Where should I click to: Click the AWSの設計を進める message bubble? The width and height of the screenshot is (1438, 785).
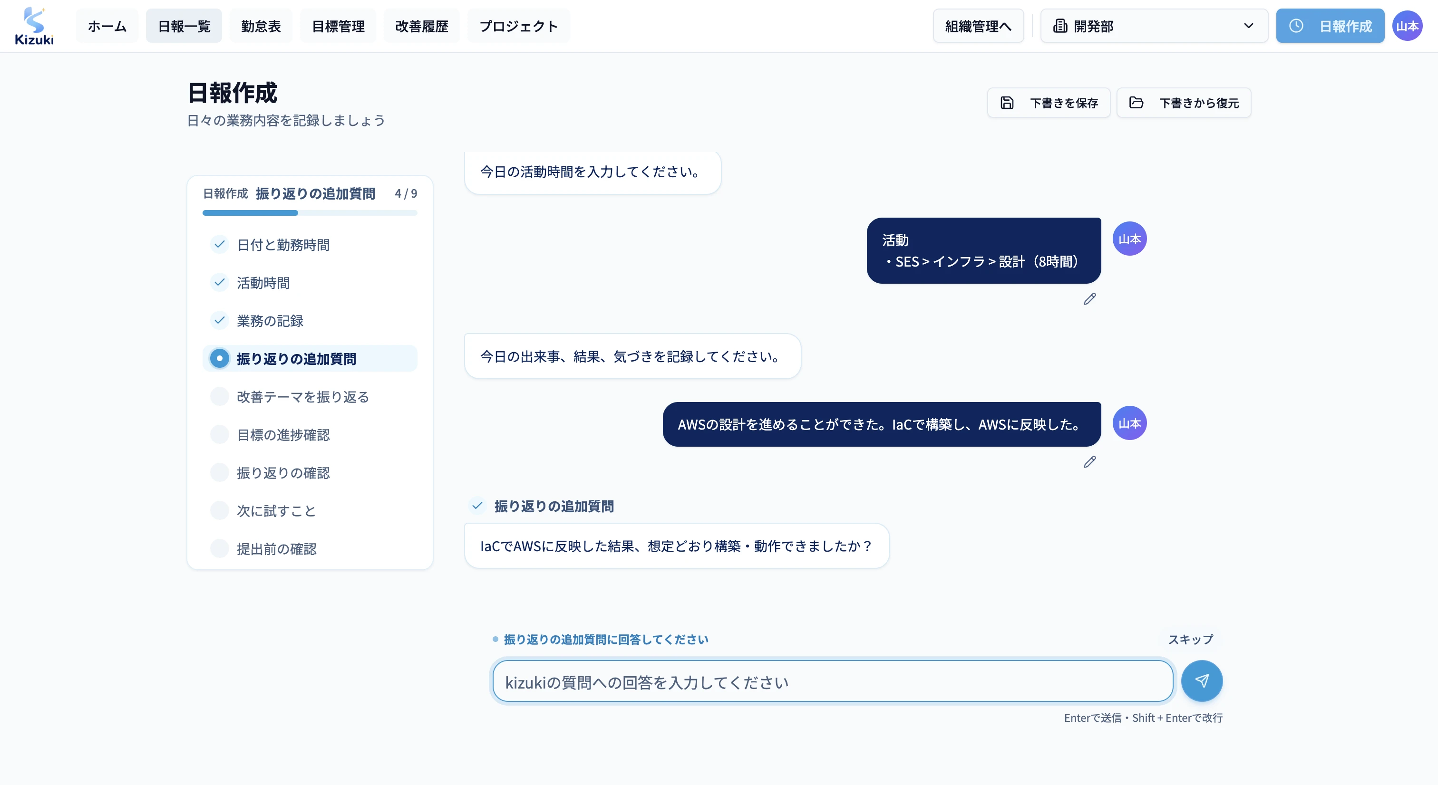[x=882, y=424]
